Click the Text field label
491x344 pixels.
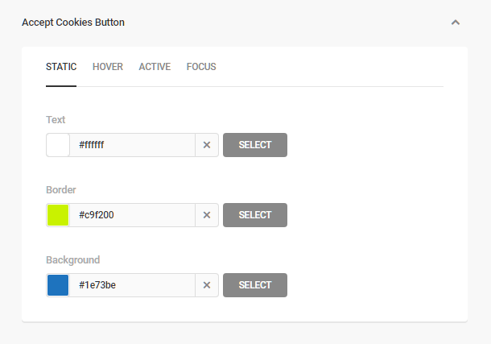[x=56, y=120]
